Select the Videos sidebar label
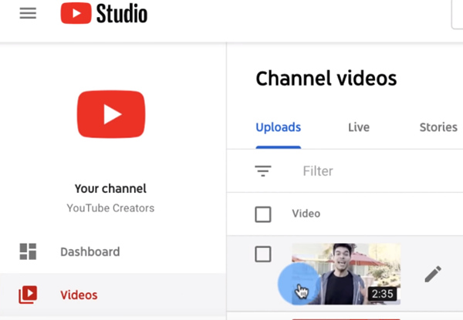 pyautogui.click(x=79, y=295)
